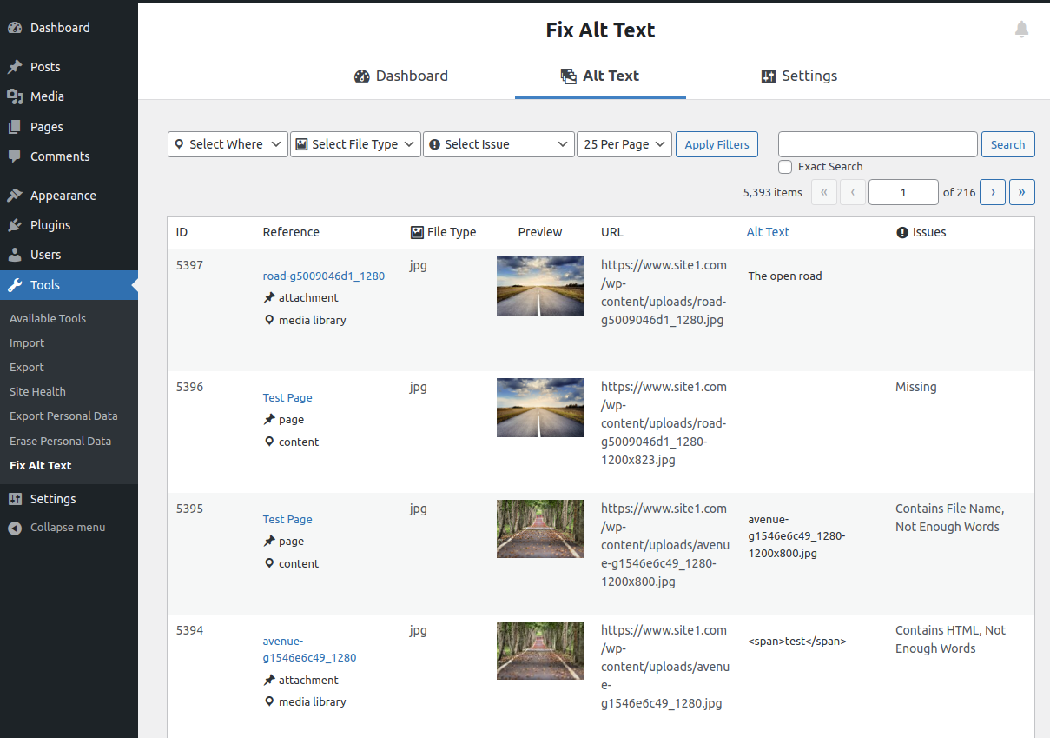Click the avenue preview thumbnail in row 5394

540,650
